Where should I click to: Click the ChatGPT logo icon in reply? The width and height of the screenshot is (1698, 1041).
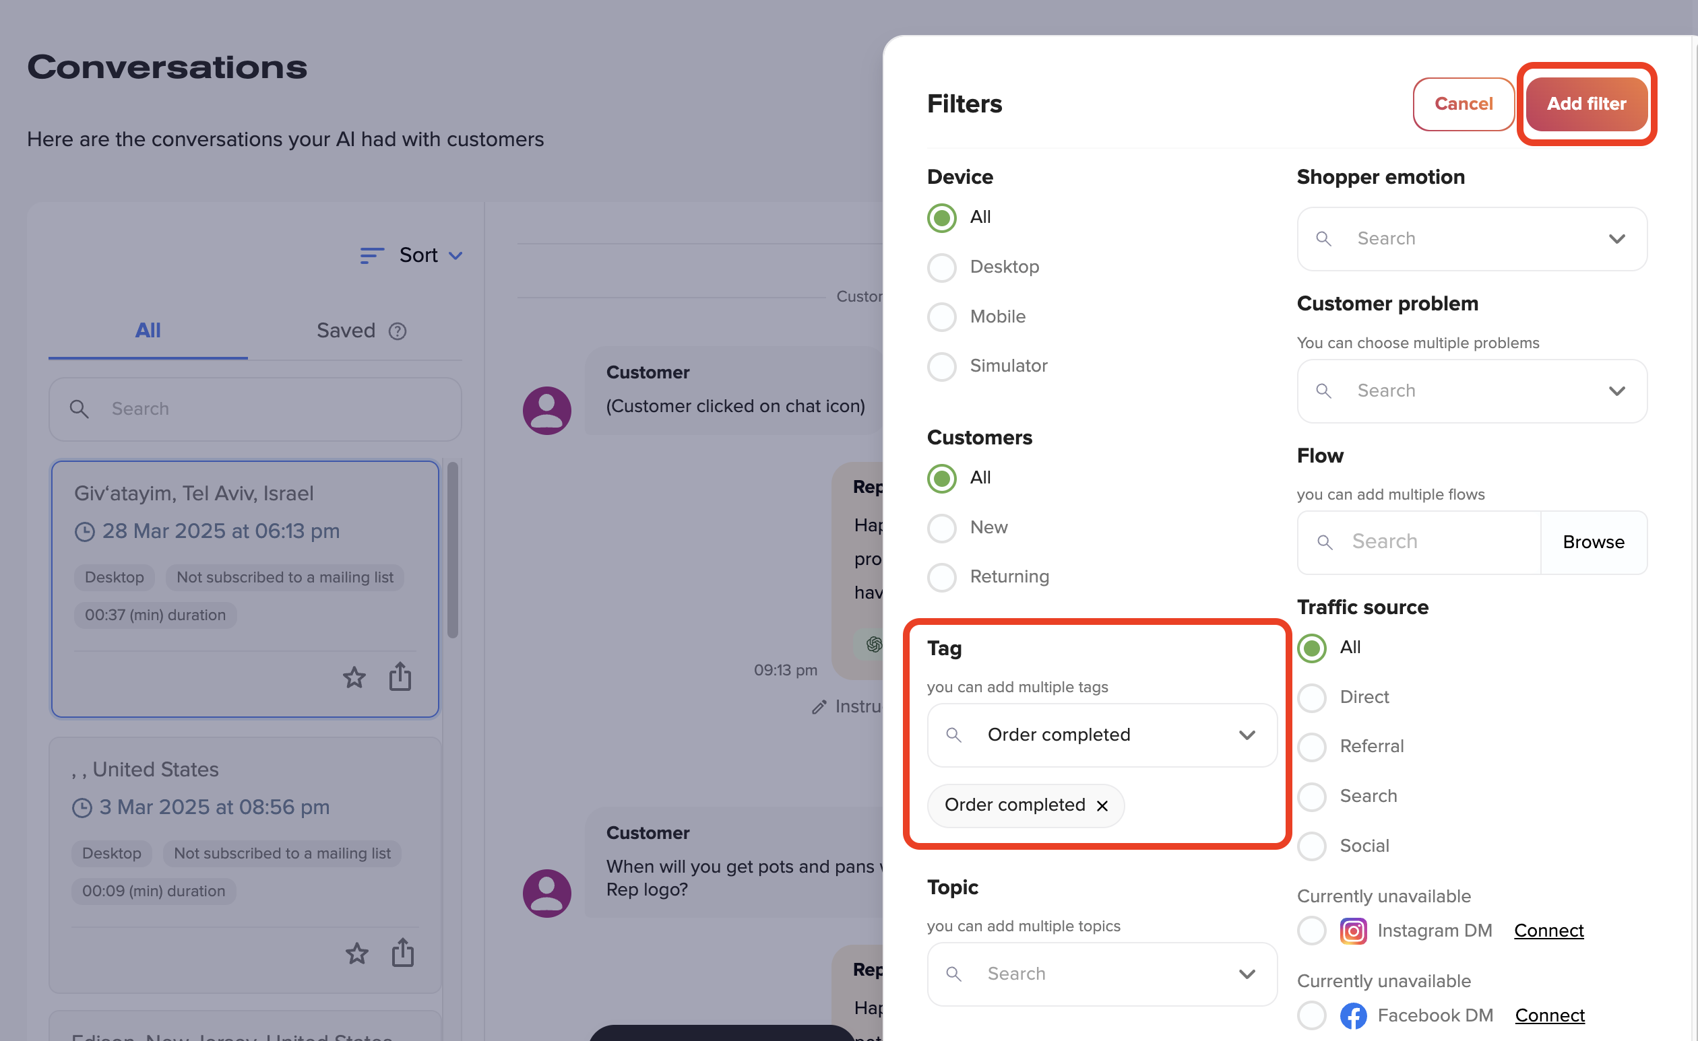[874, 644]
